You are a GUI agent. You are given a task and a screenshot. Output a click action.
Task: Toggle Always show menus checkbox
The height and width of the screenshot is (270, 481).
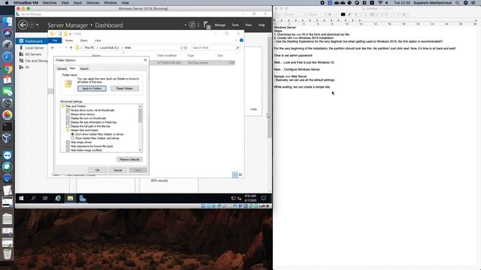point(68,114)
